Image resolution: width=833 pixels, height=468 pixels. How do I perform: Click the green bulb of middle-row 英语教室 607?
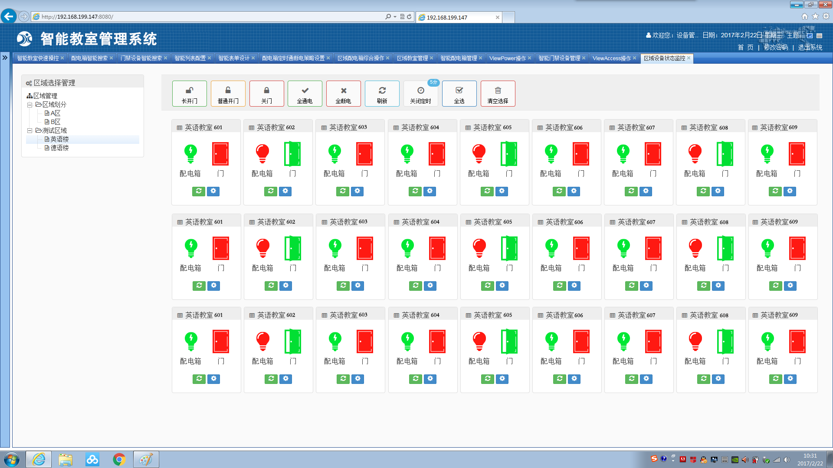(x=623, y=248)
